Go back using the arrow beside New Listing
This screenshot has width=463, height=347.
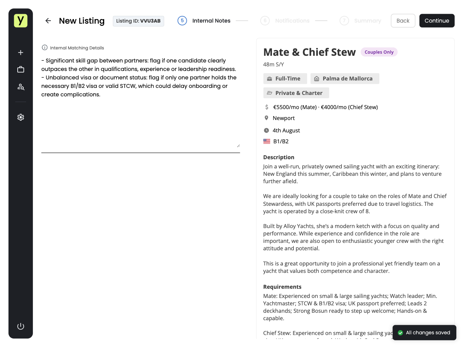pos(48,21)
